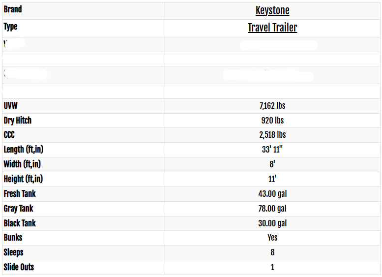Image resolution: width=382 pixels, height=277 pixels.
Task: Click the Slide Outs label
Action: point(19,267)
